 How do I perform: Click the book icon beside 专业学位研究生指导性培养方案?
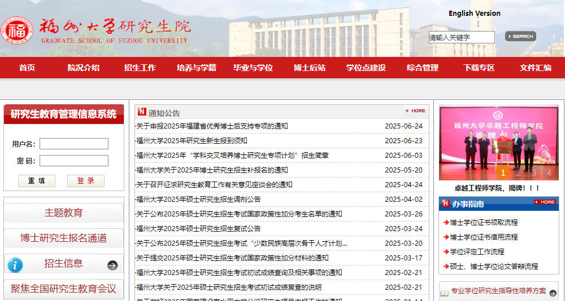(x=444, y=292)
